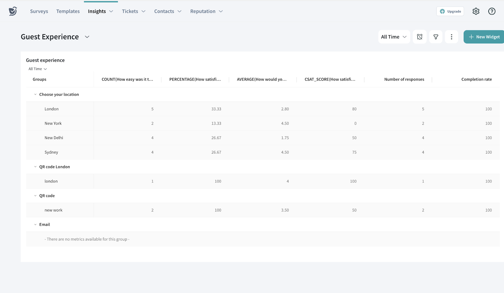Click the Completion rate column header
The width and height of the screenshot is (504, 293).
click(477, 79)
